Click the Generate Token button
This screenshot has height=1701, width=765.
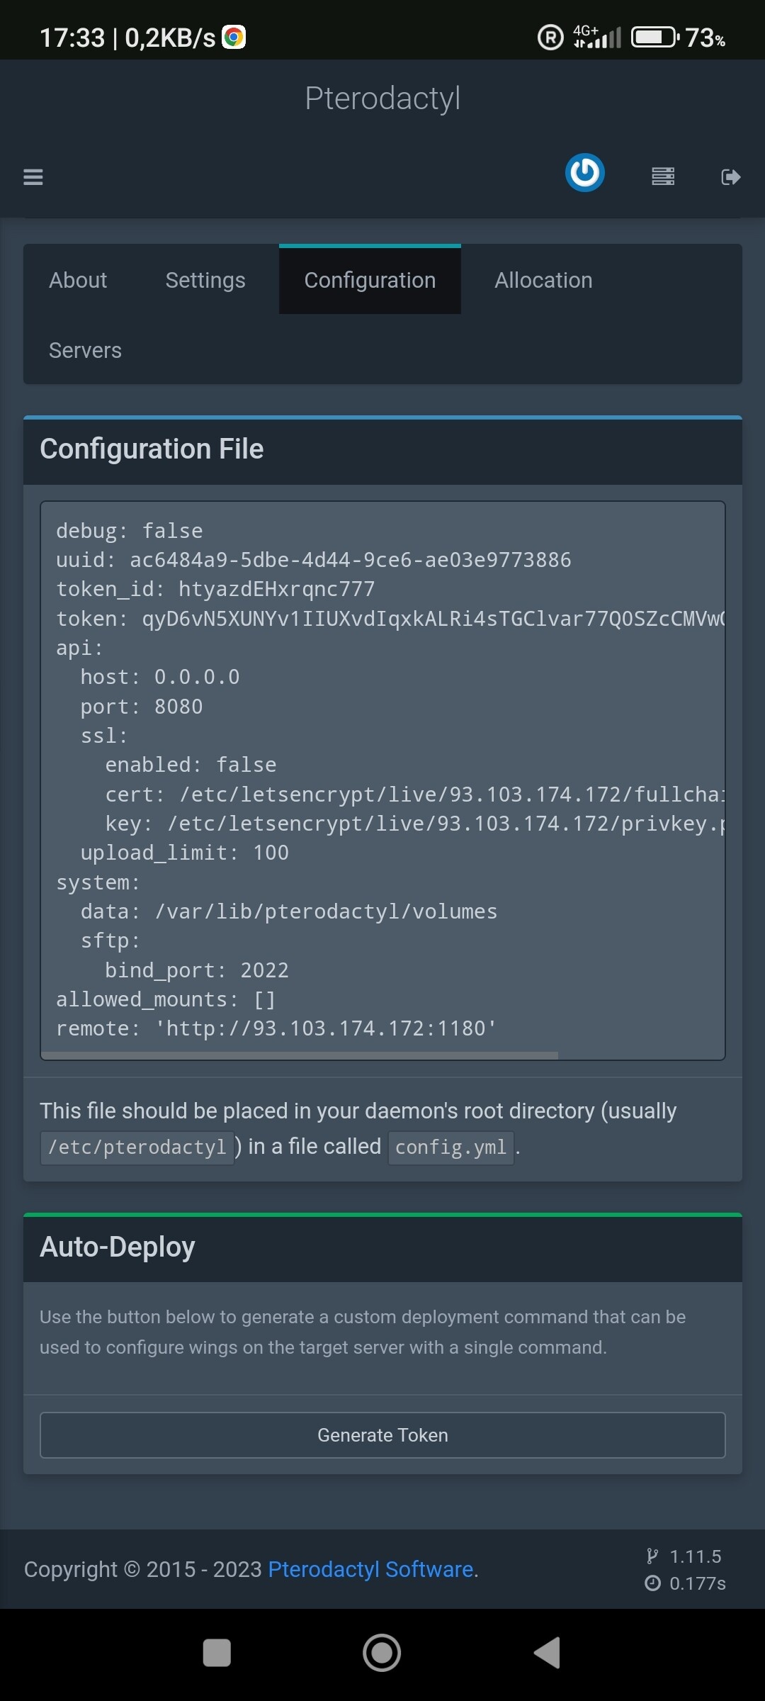(x=382, y=1435)
